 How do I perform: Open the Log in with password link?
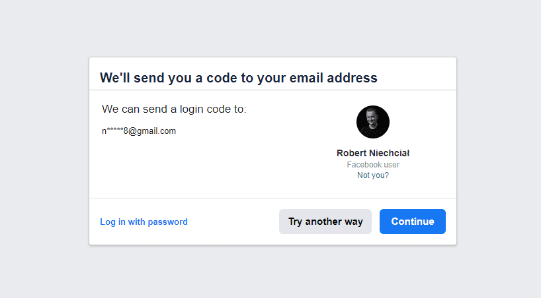coord(144,222)
